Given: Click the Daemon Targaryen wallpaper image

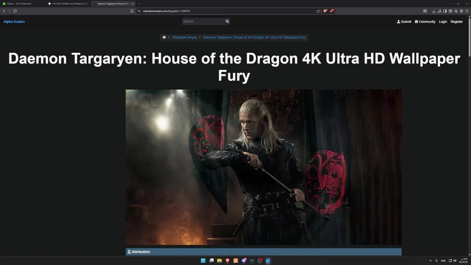Looking at the screenshot, I should click(263, 167).
